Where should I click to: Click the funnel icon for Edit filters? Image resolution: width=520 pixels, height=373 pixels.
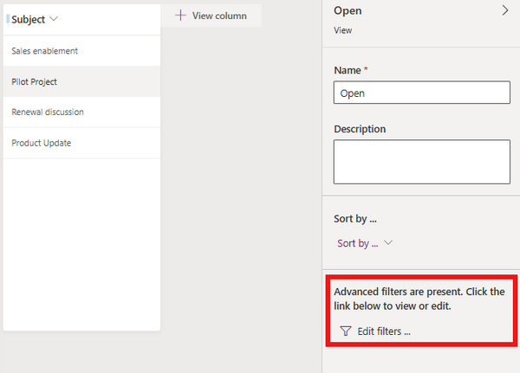346,331
